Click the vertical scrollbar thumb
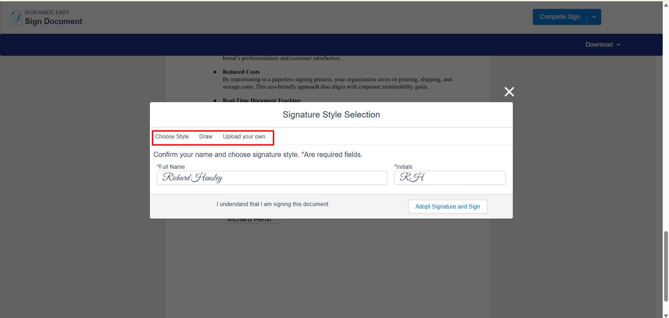Viewport: 669px width, 318px height. click(x=666, y=266)
